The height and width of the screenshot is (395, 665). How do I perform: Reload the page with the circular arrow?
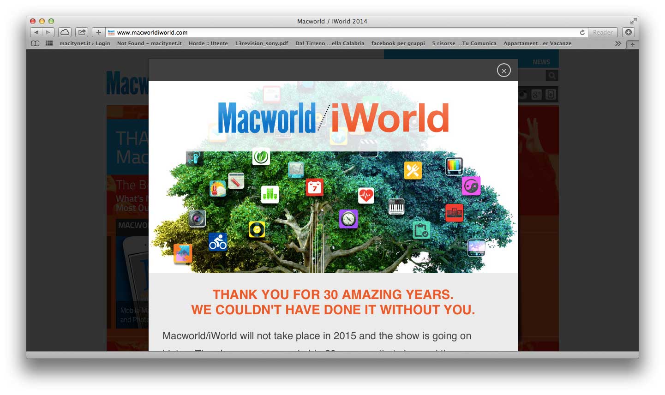pyautogui.click(x=582, y=32)
